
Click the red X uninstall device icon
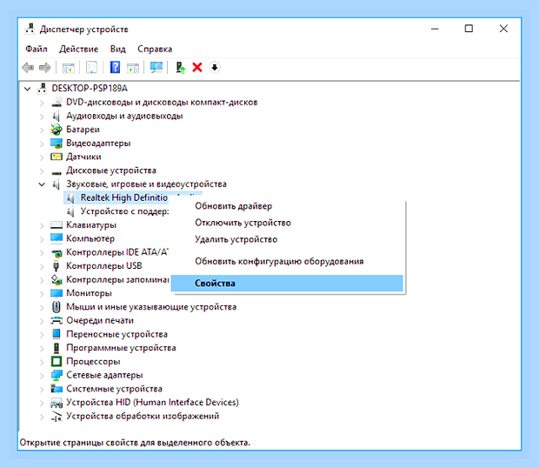(197, 67)
